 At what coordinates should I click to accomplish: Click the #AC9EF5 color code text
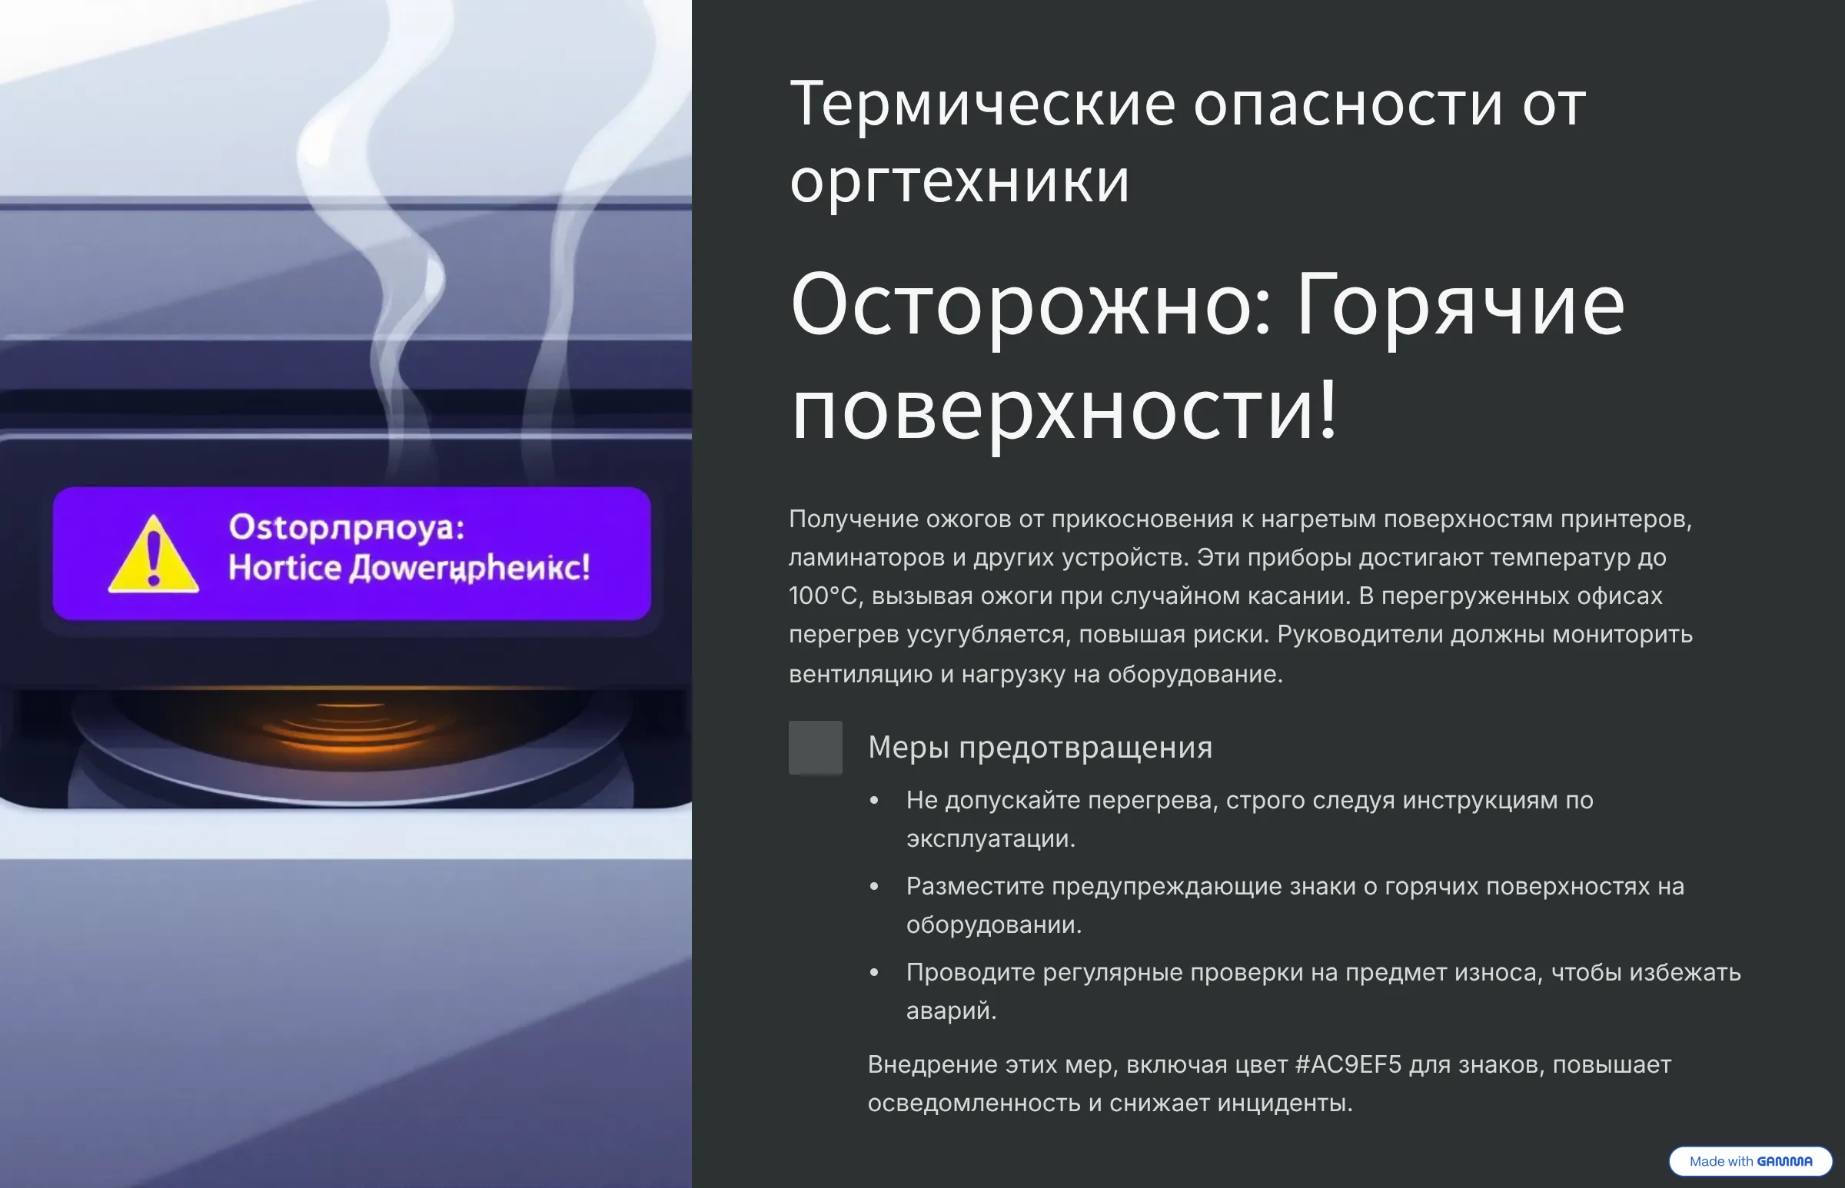pos(1348,1064)
